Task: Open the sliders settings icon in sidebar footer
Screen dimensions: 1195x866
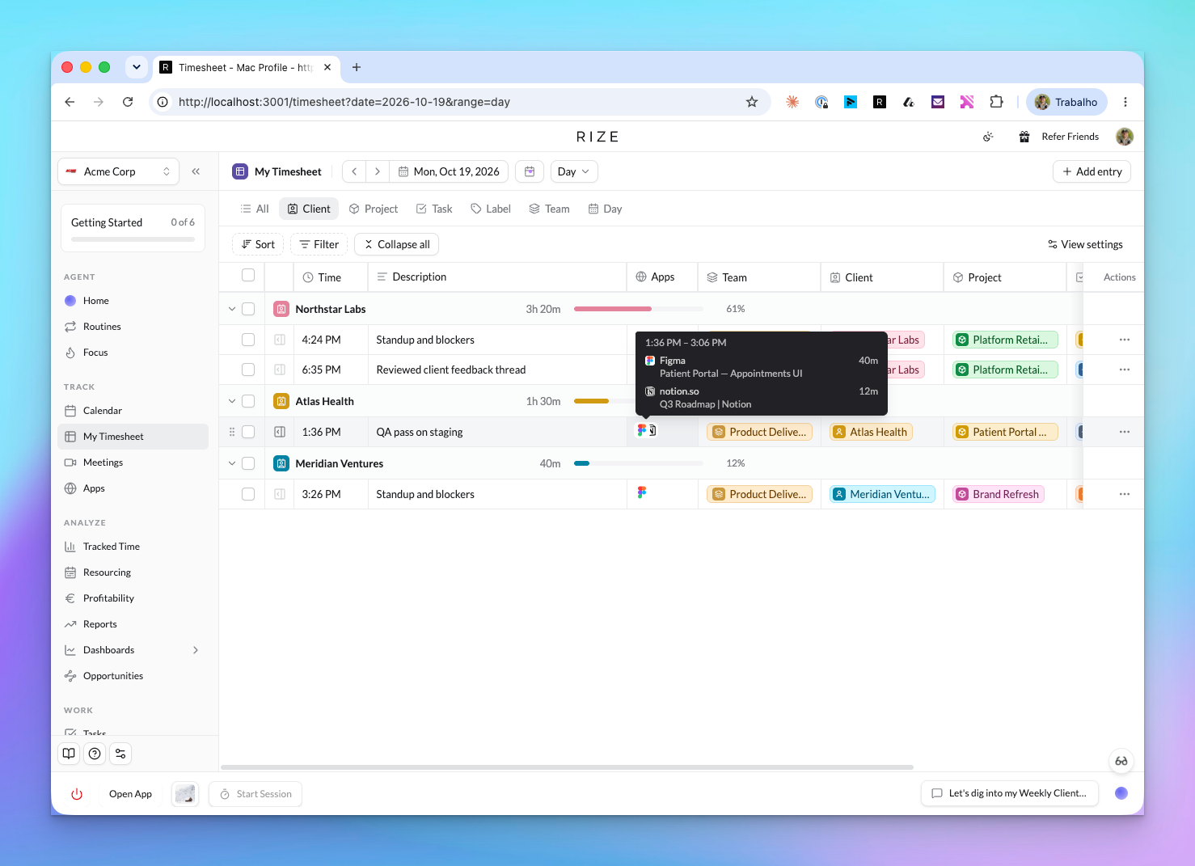Action: 120,754
